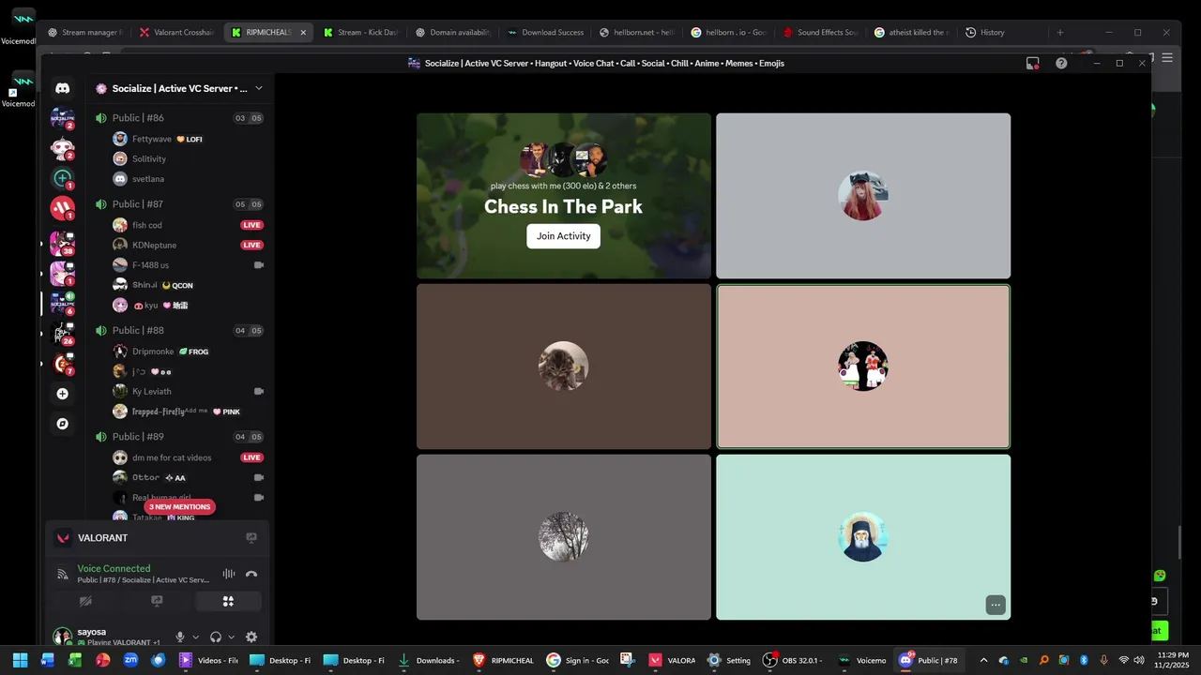Close the RIPMICHEALS browser tab
1201x675 pixels.
click(x=303, y=32)
